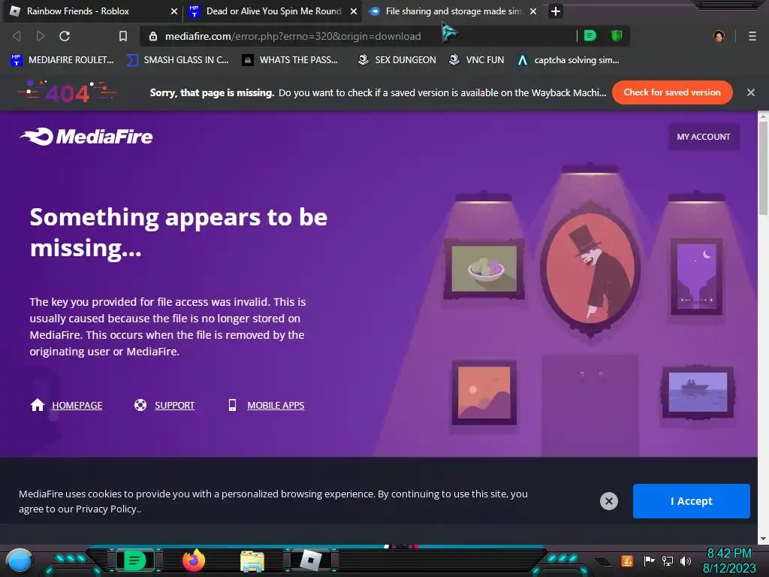Open File Explorer from the taskbar
The image size is (769, 577).
pos(252,561)
